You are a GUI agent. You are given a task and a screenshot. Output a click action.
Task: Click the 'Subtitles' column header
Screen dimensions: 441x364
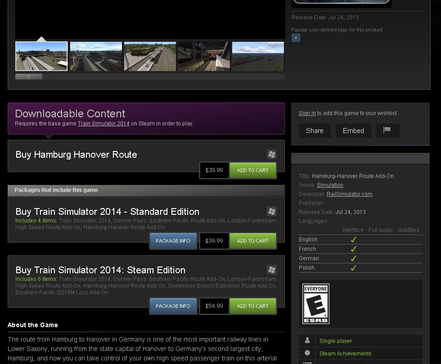(409, 230)
